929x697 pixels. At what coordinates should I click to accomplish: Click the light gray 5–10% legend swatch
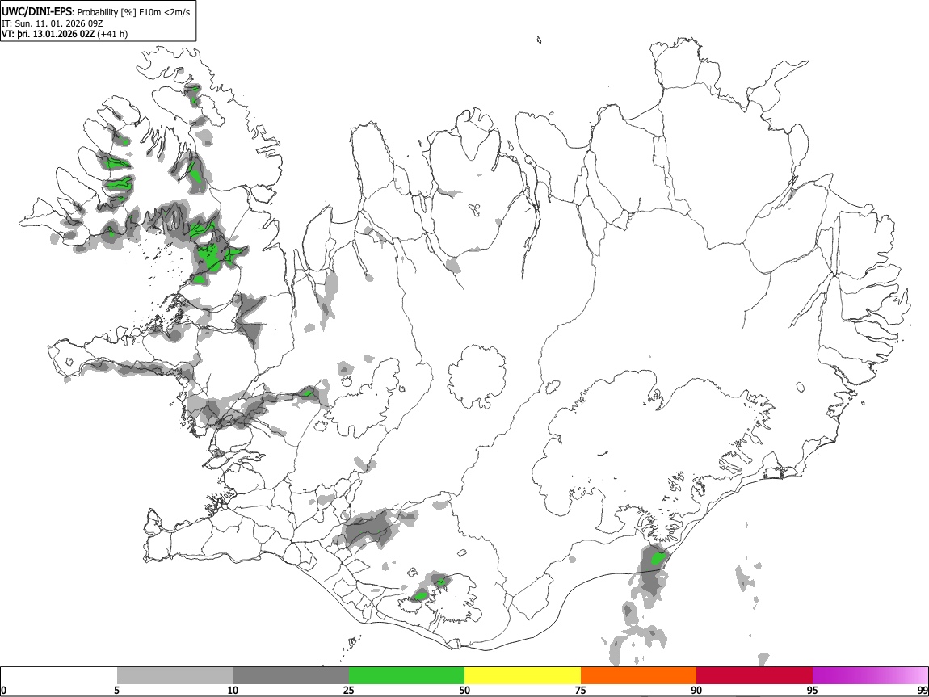coord(174,676)
